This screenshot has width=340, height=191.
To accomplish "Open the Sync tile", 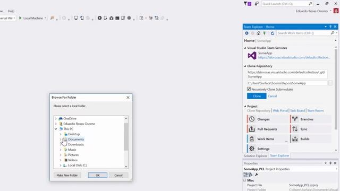I will pyautogui.click(x=310, y=129).
